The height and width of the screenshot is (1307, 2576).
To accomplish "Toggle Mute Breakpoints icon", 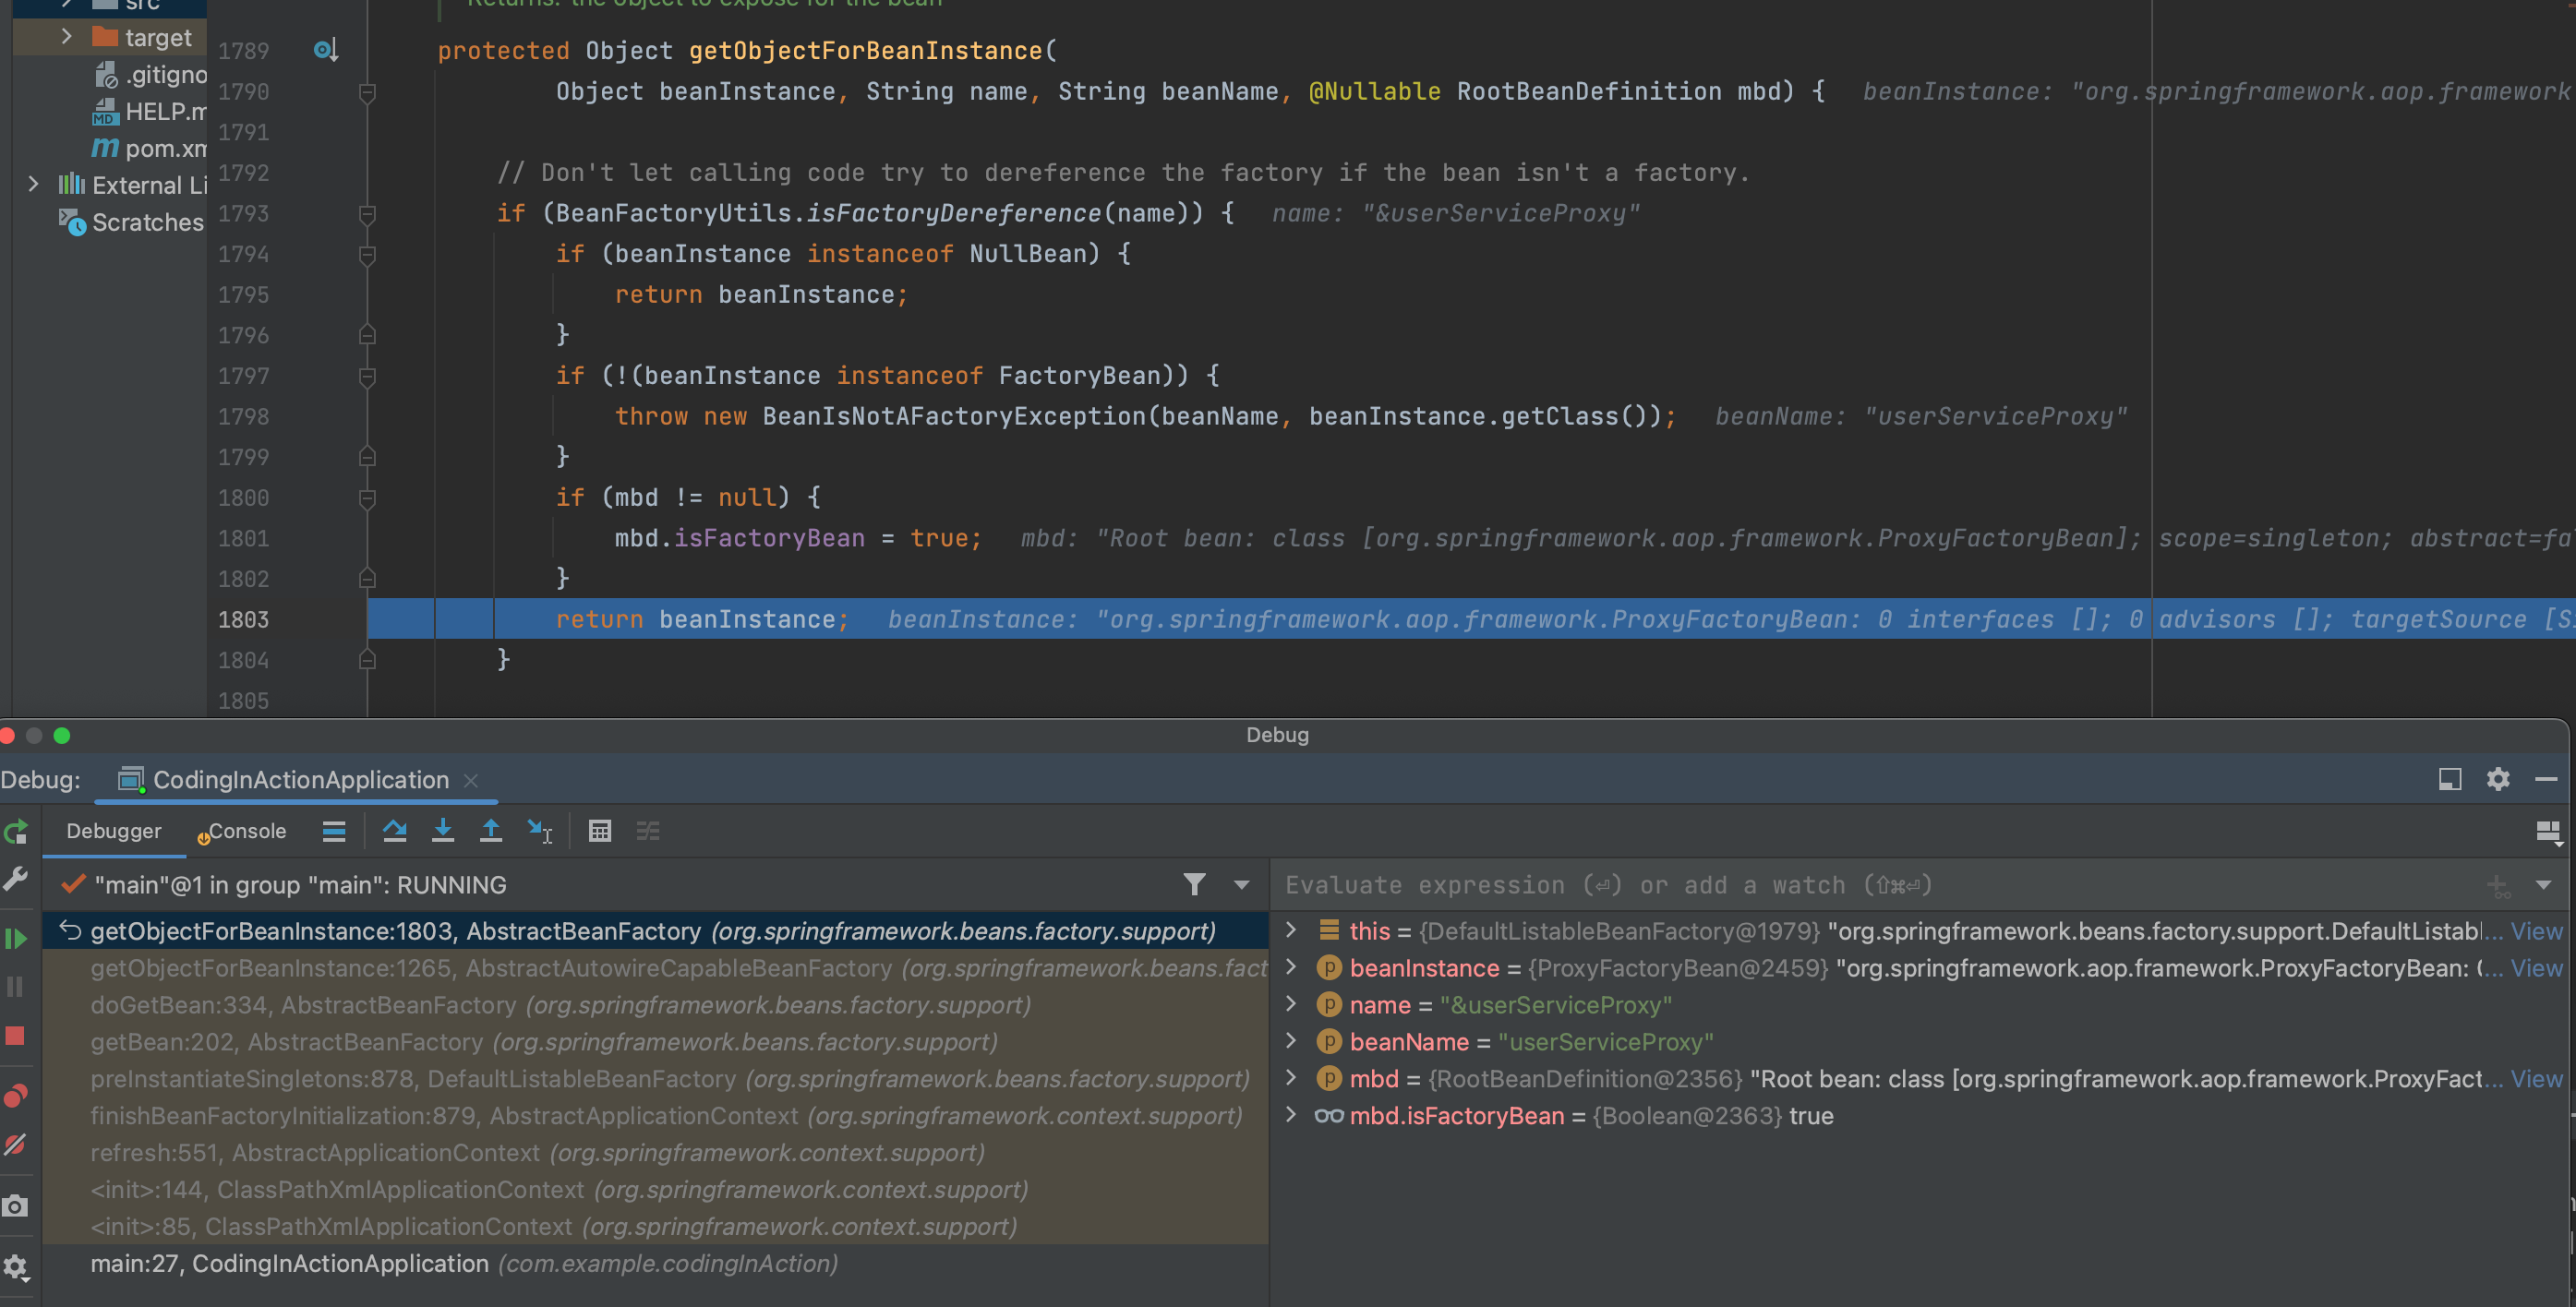I will click(15, 1145).
